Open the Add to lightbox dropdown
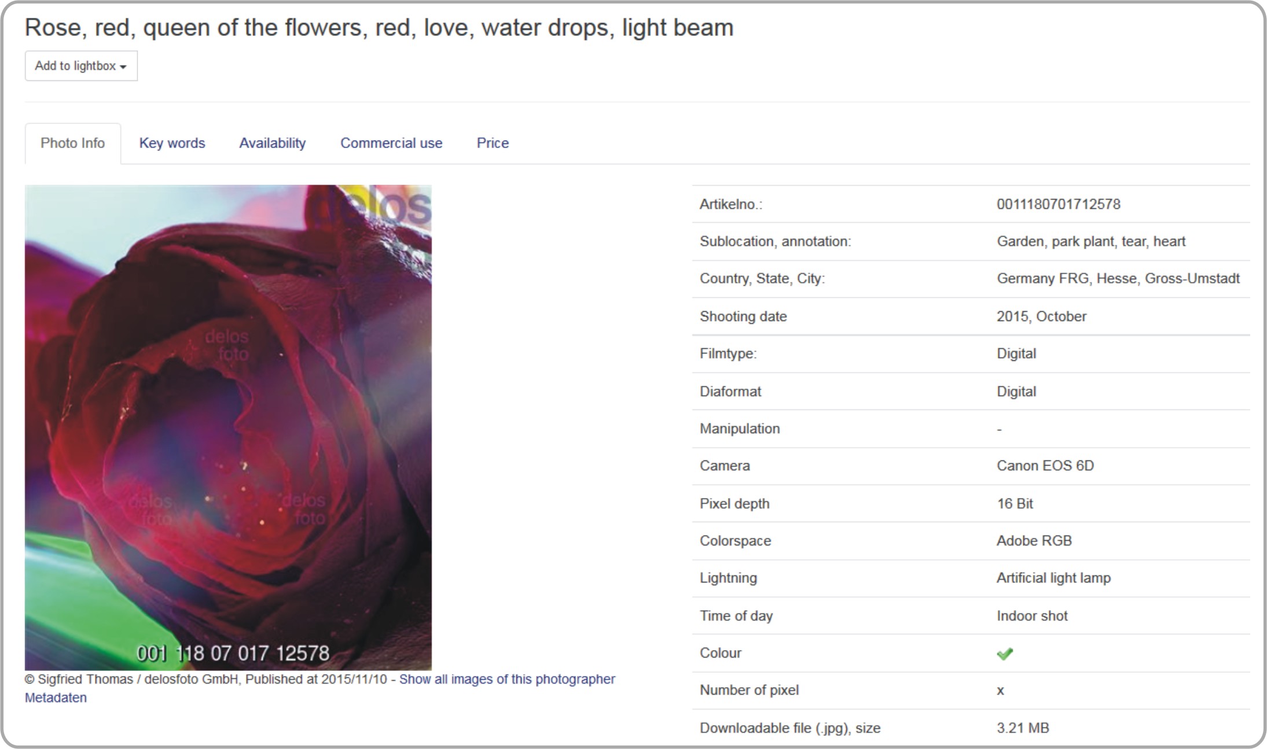The image size is (1267, 749). pyautogui.click(x=81, y=66)
